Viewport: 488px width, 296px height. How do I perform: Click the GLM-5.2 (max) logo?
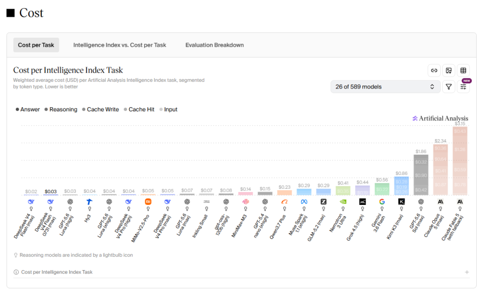[323, 202]
